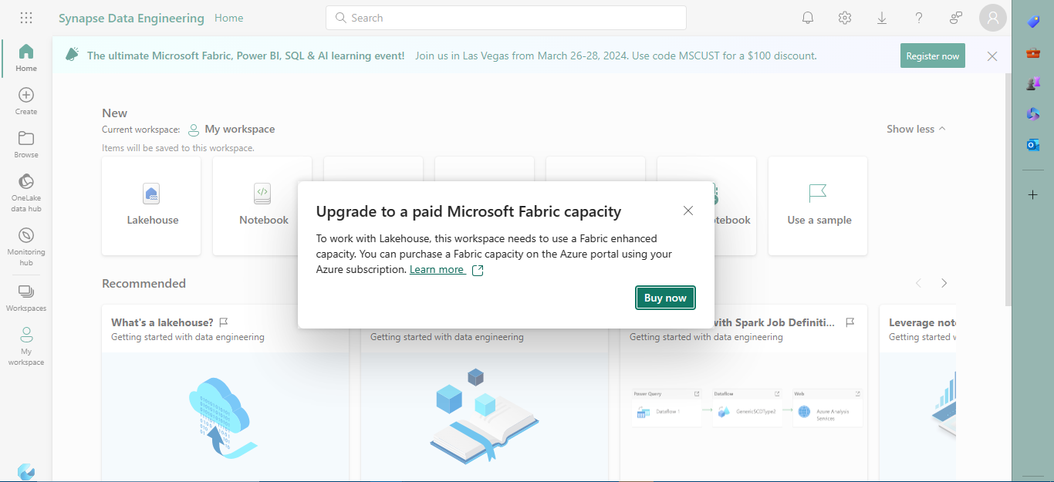
Task: Go to next Recommended items
Action: [944, 283]
